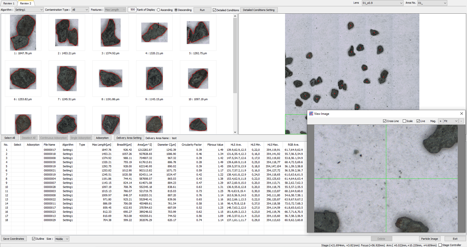Enable the Scale checkbox
Viewport: 467px width, 247px height.
coord(404,121)
